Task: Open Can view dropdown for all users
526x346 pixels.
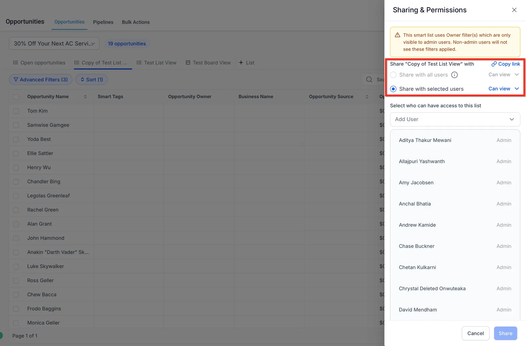Action: [x=503, y=75]
